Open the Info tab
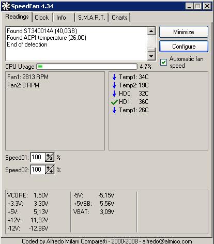Viewport: 214px width, 244px height. [61, 18]
